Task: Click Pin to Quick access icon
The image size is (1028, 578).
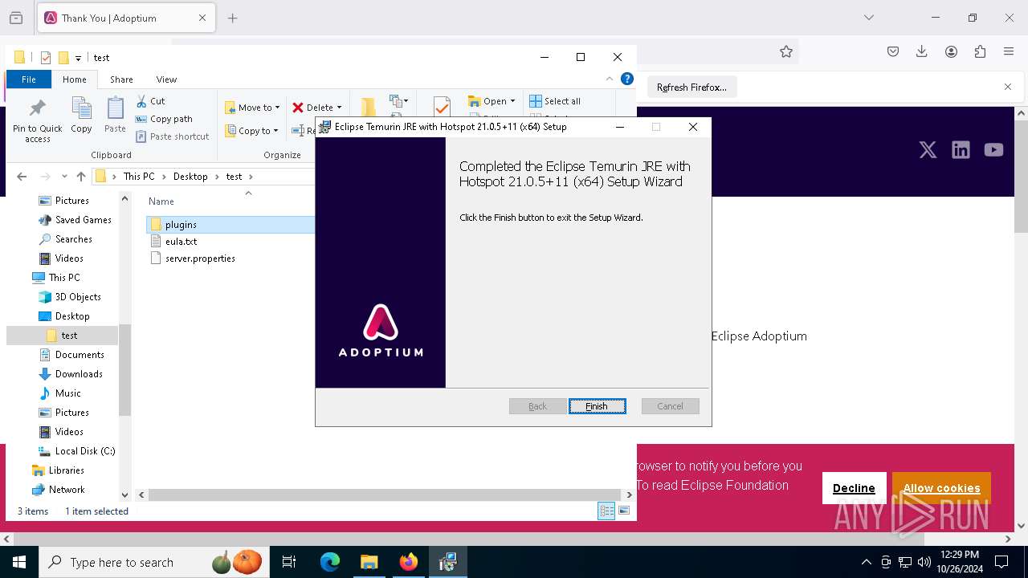Action: 37,120
